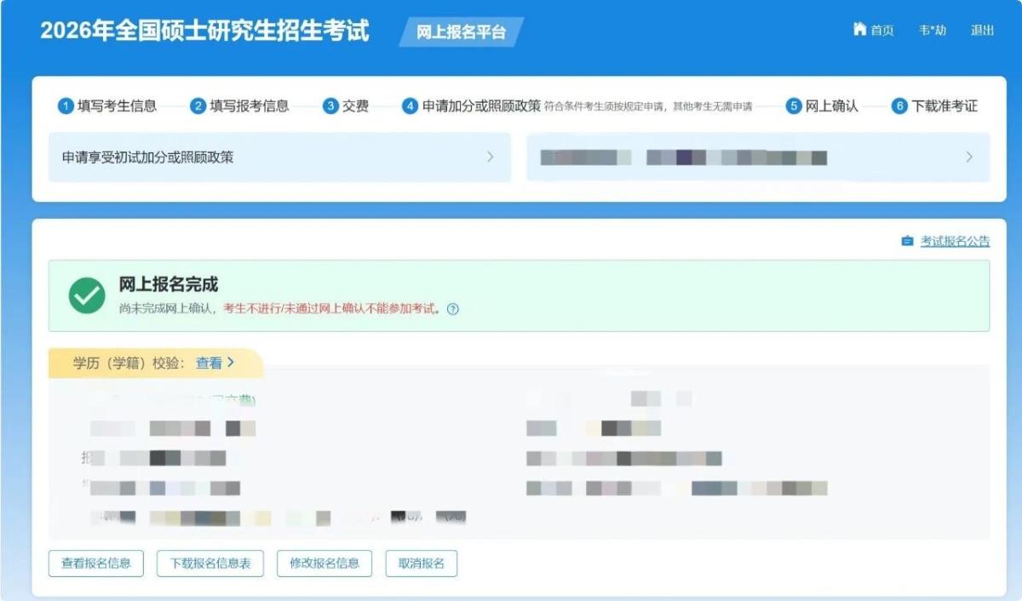
Task: Click 取消报名 to cancel registration
Action: (x=421, y=563)
